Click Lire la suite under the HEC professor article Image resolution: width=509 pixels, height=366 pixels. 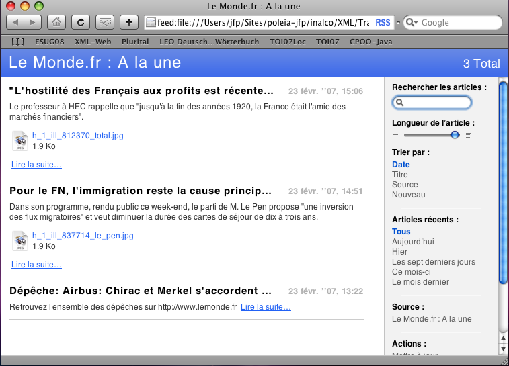click(x=37, y=165)
